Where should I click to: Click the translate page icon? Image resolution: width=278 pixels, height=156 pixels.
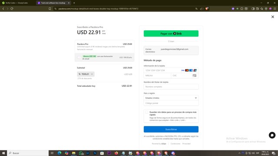pos(196,9)
